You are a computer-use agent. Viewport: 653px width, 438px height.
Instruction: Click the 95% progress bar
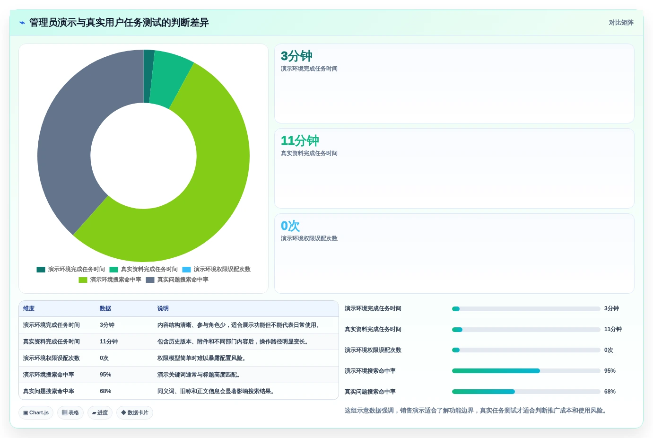pyautogui.click(x=526, y=371)
